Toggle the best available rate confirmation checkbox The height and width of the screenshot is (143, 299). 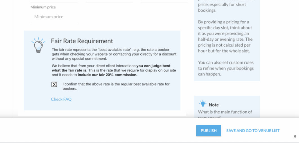[x=54, y=84]
